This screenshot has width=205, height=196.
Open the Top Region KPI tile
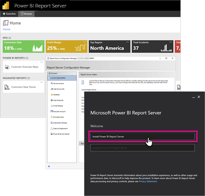[x=109, y=46]
